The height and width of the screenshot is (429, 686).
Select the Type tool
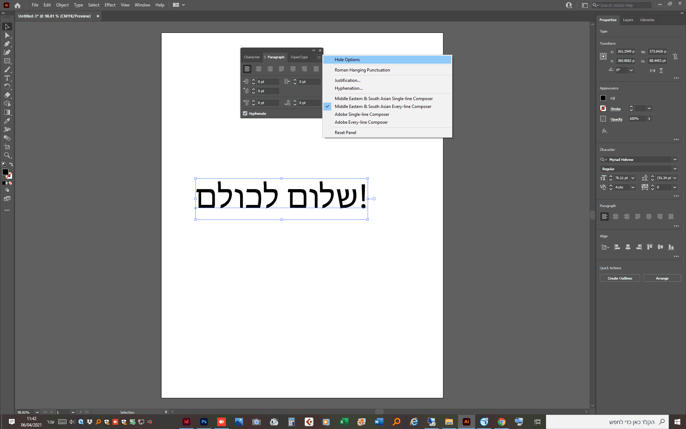tap(7, 78)
